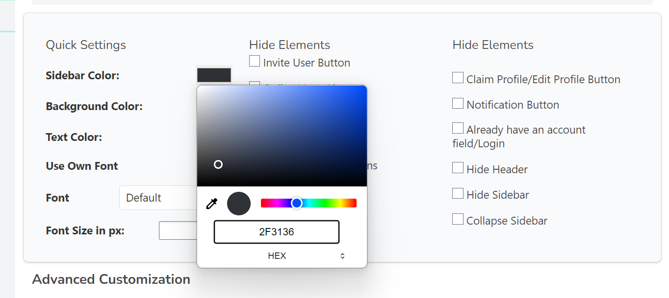Viewport: 669px width, 298px height.
Task: Click the hue slider handle
Action: pyautogui.click(x=297, y=203)
